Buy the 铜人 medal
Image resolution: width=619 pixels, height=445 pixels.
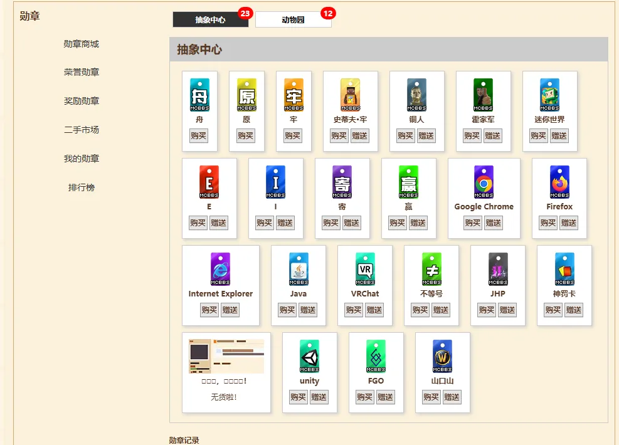point(405,136)
